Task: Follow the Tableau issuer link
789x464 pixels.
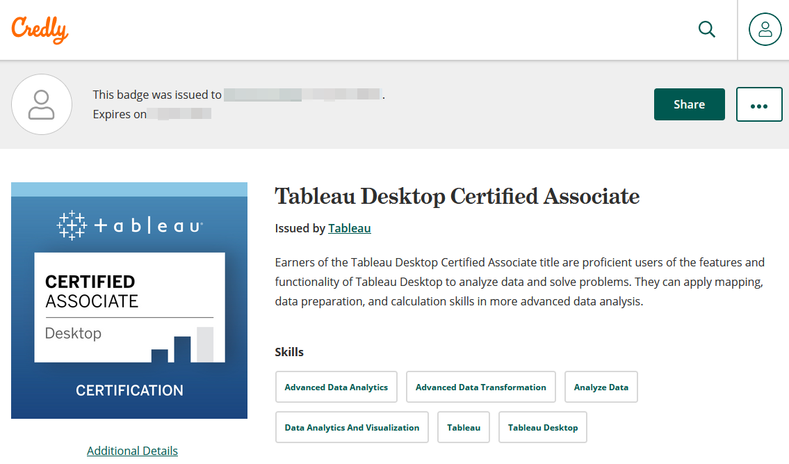Action: 349,228
